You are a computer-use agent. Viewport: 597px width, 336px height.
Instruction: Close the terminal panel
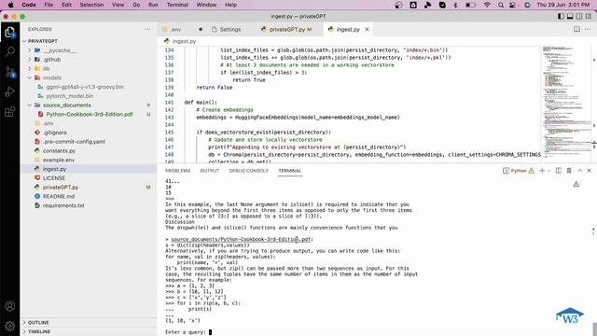tap(589, 171)
